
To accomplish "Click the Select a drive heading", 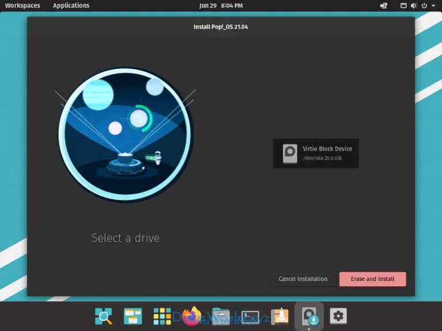I will pyautogui.click(x=125, y=238).
